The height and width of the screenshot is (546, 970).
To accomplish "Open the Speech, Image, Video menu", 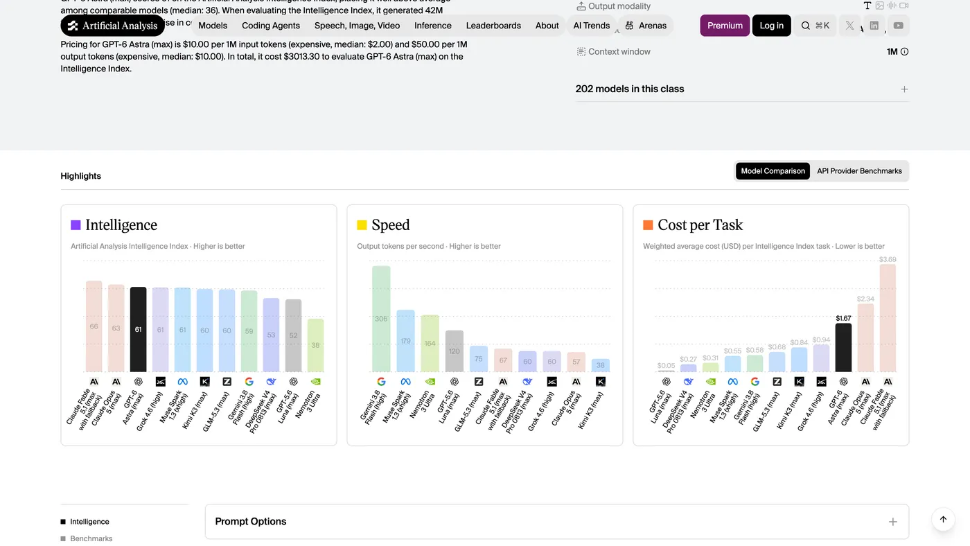I will [x=358, y=26].
